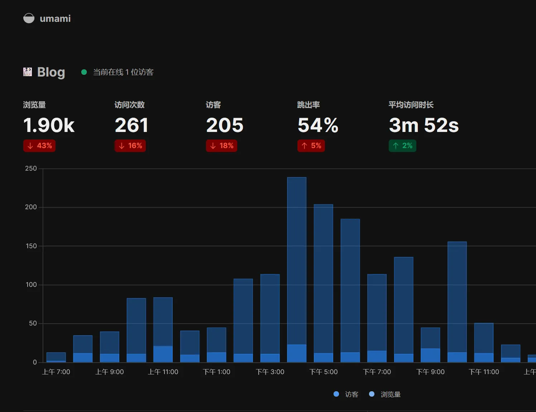This screenshot has height=412, width=536.
Task: Select the 访客 205 metric
Action: (225, 125)
